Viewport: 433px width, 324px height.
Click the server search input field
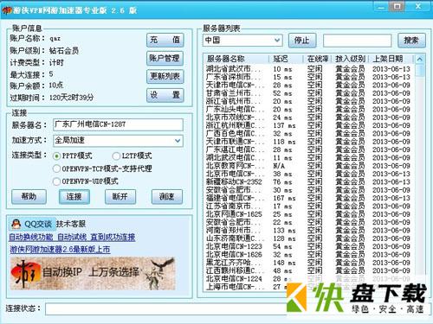click(357, 41)
